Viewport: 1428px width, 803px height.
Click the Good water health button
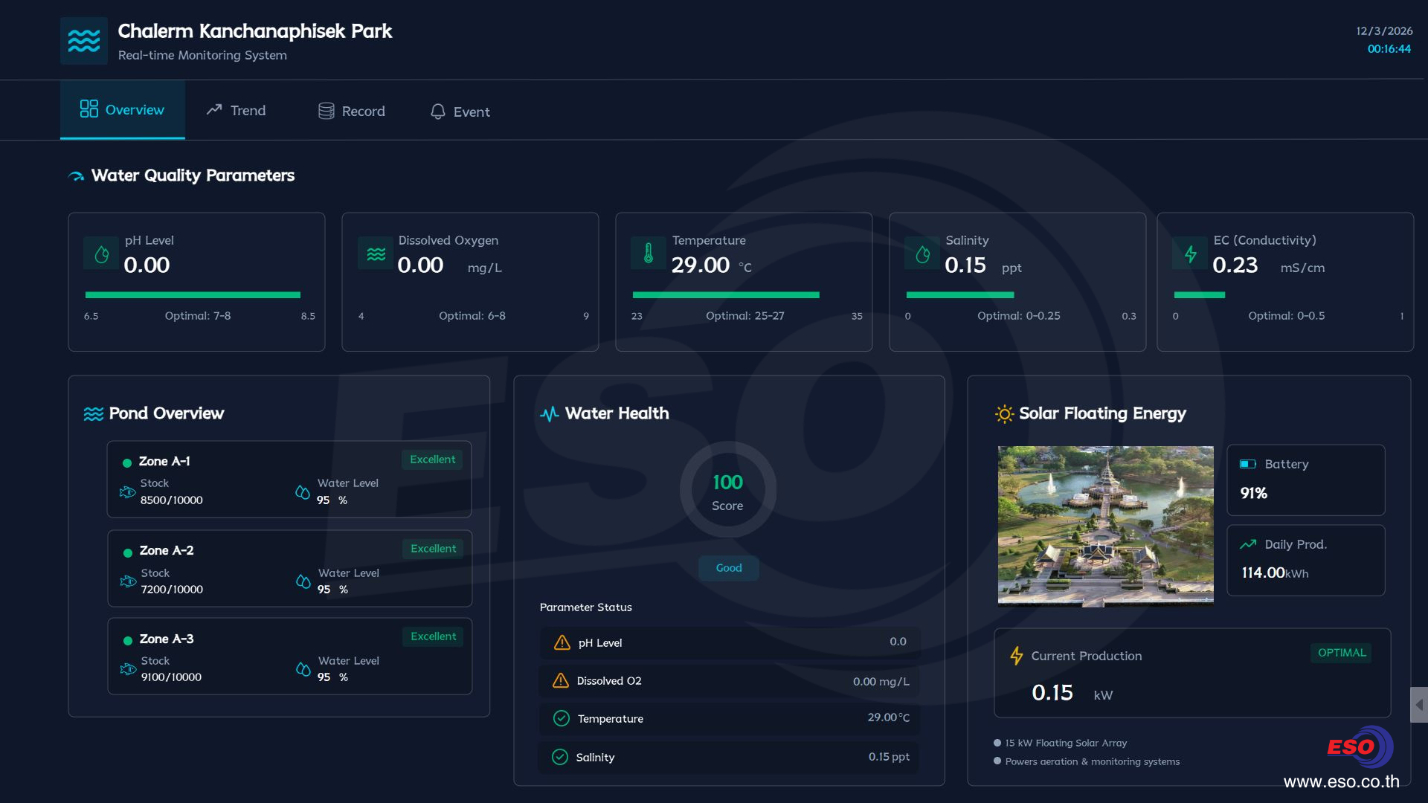pyautogui.click(x=728, y=568)
